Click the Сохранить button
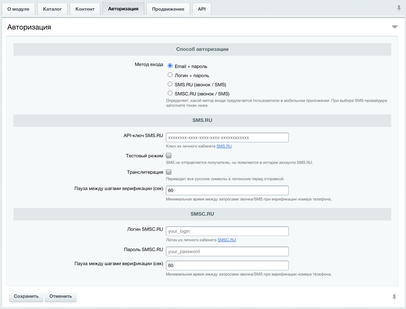This screenshot has height=309, width=406. [26, 296]
